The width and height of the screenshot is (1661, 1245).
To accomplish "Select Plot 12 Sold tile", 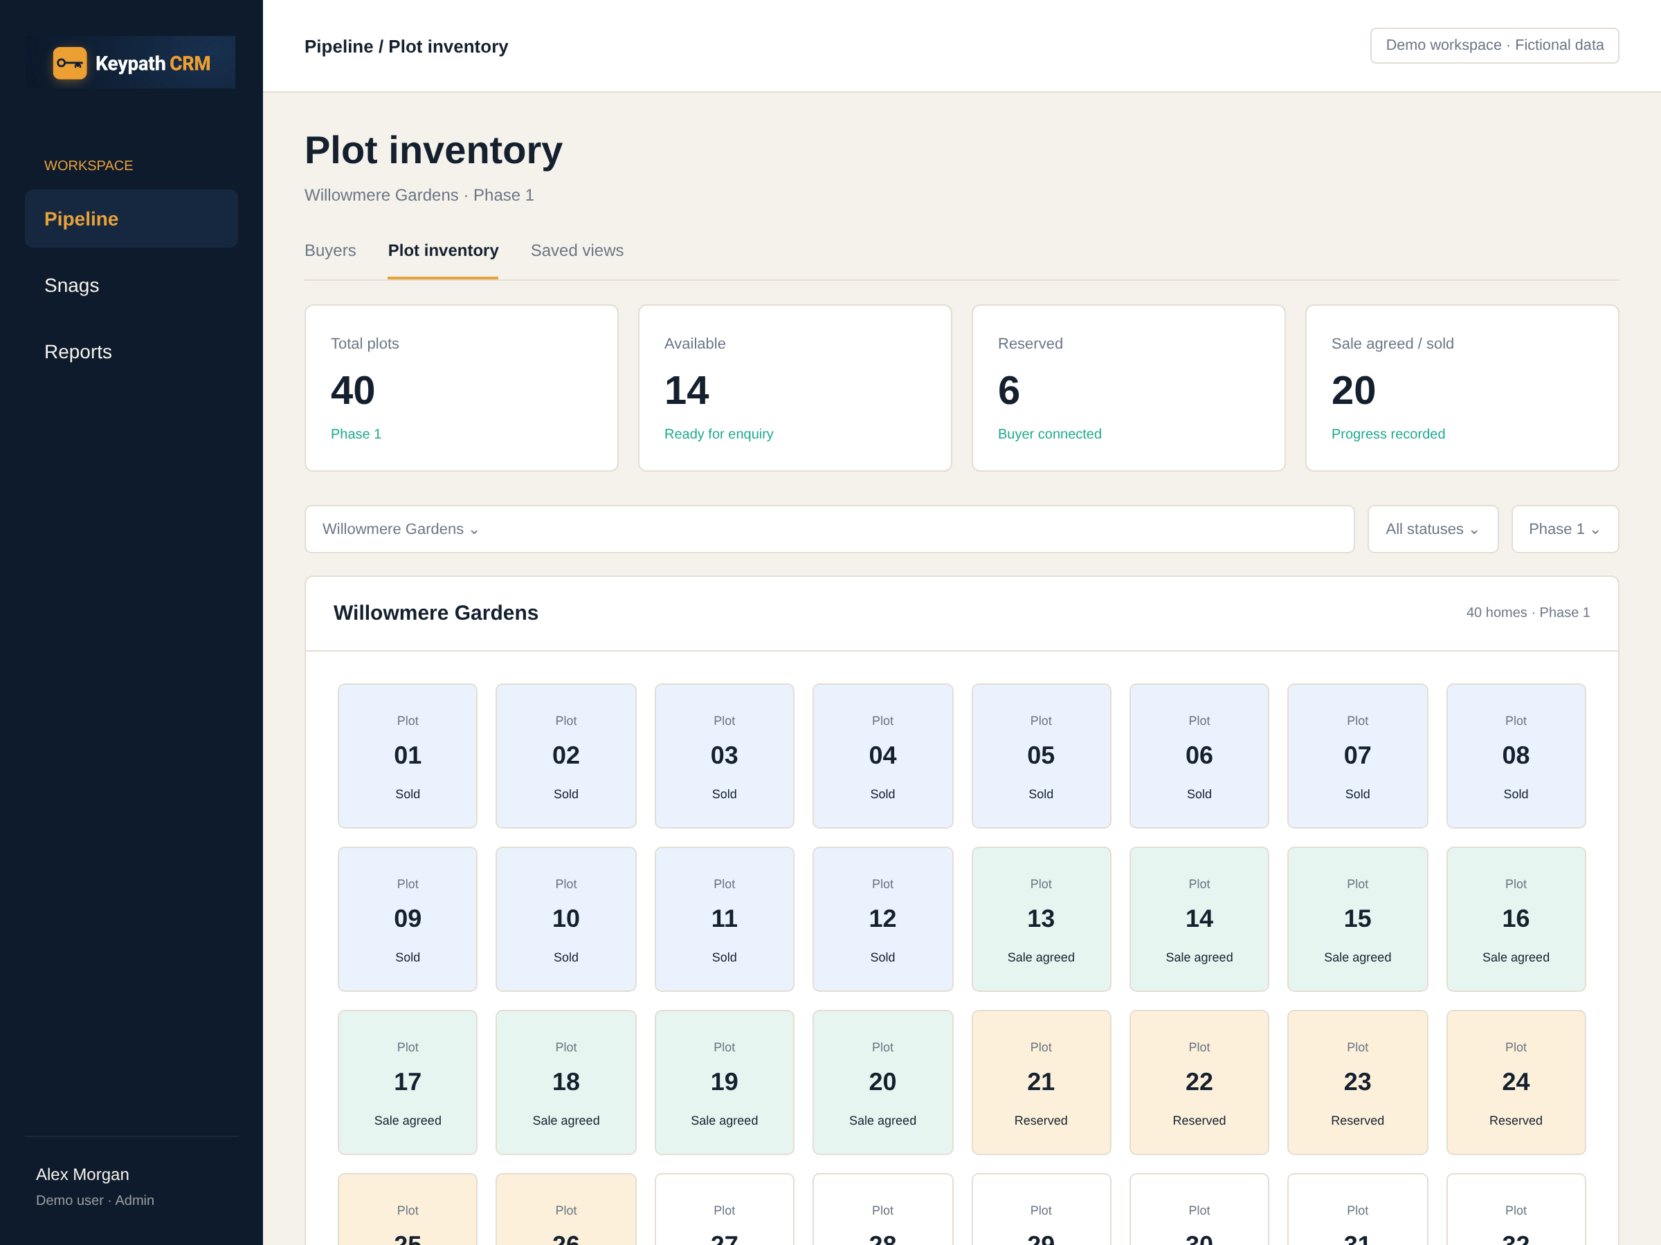I will pyautogui.click(x=882, y=919).
